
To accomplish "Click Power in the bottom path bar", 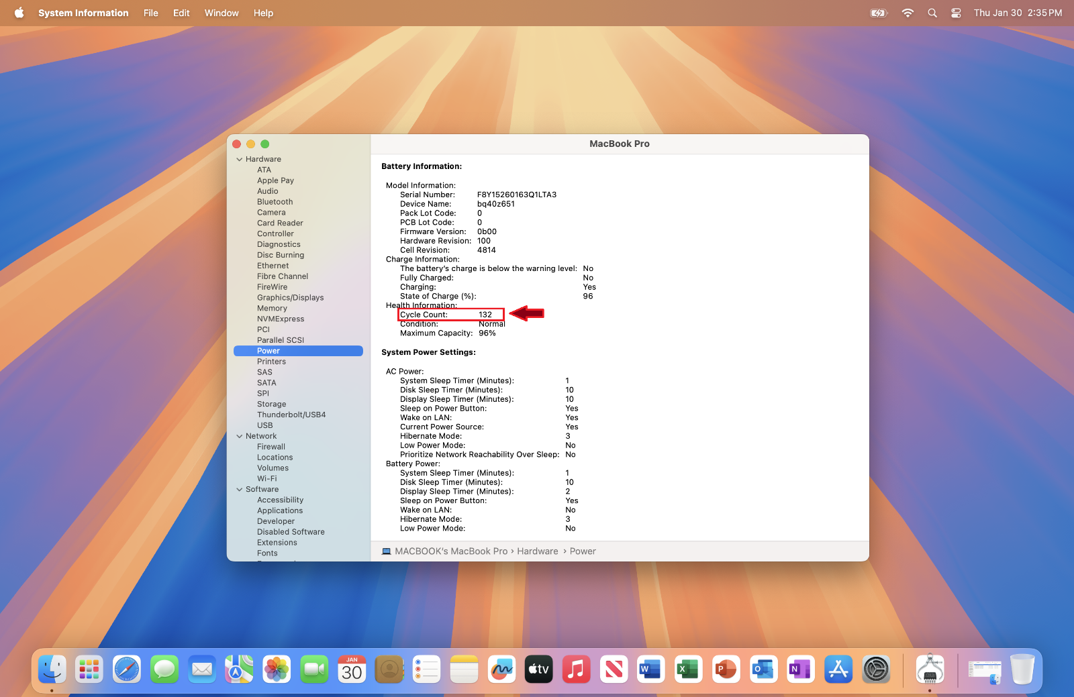I will click(x=583, y=551).
